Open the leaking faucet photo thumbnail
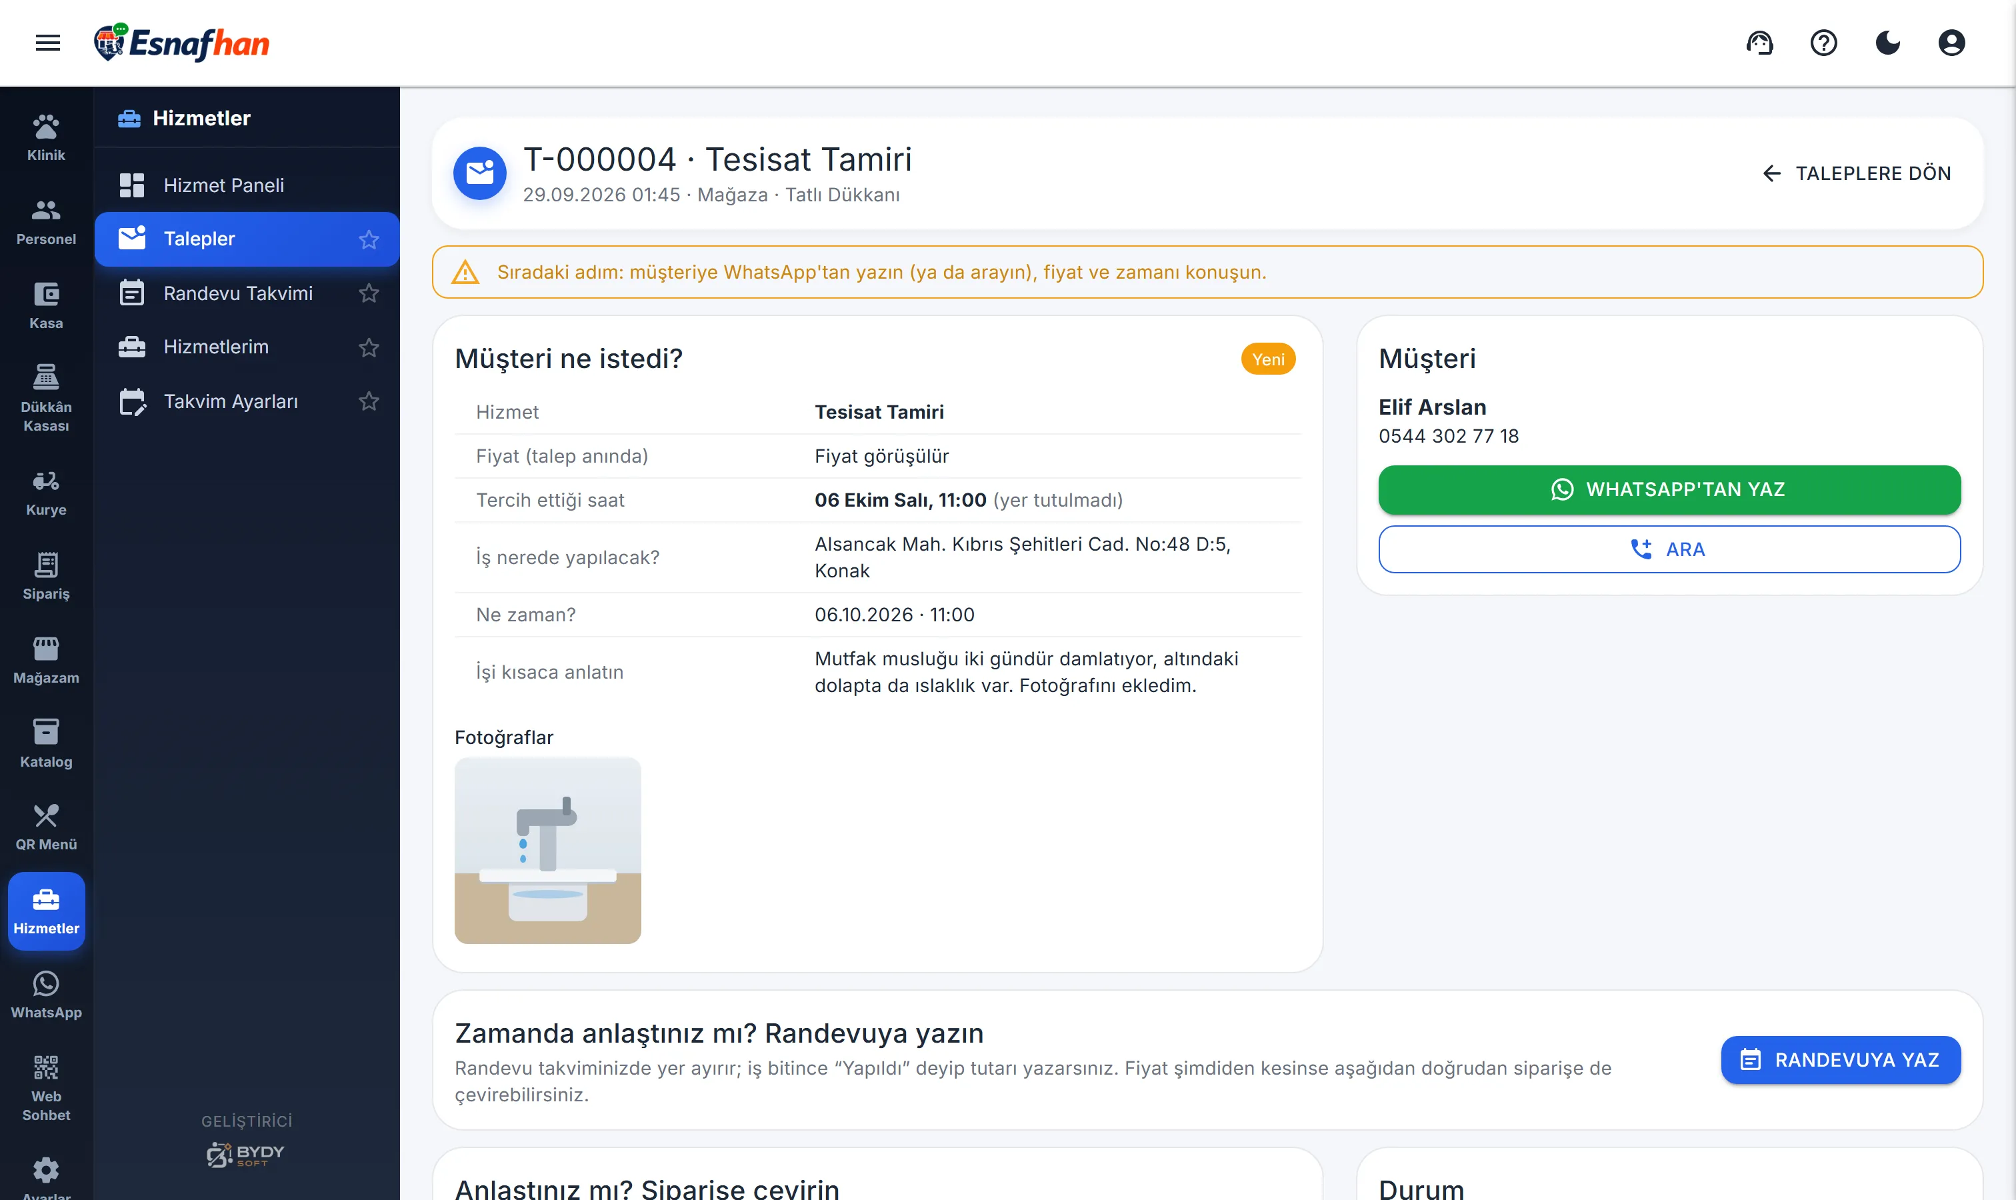2016x1200 pixels. [x=547, y=850]
